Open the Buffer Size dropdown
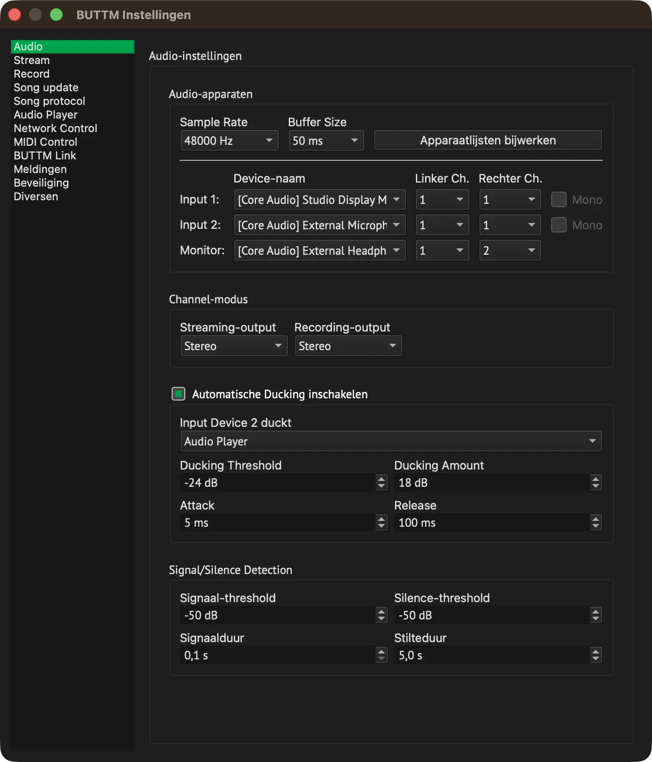Screen dimensions: 652x762 pyautogui.click(x=326, y=141)
